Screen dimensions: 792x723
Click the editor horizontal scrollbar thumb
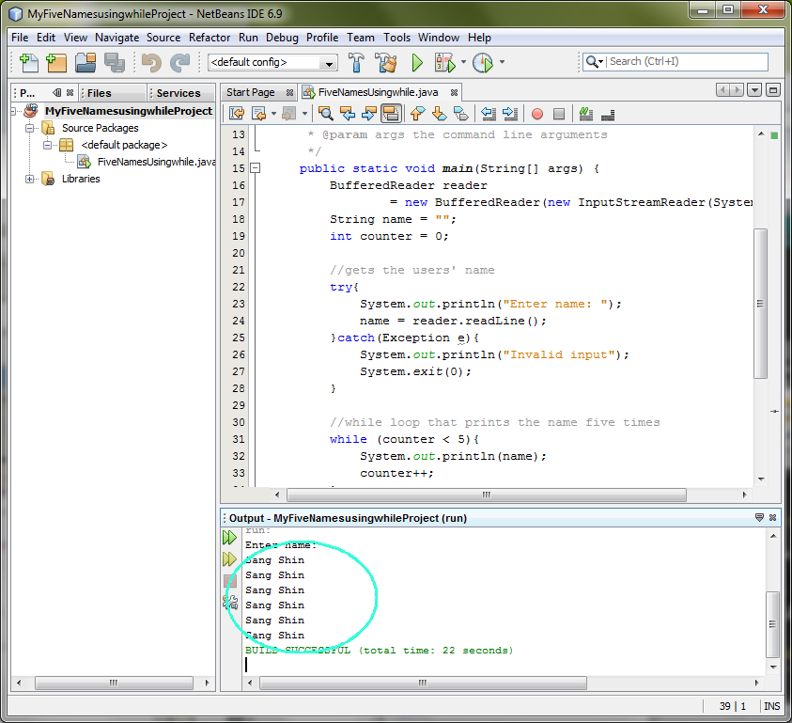coord(487,495)
